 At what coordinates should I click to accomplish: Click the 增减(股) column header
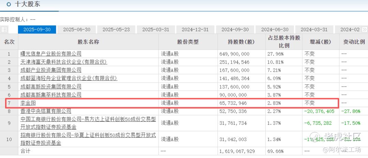[320, 42]
